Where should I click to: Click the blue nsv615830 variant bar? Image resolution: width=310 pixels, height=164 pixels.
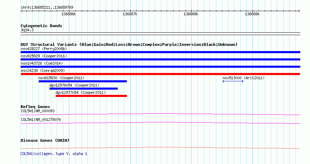click(83, 81)
